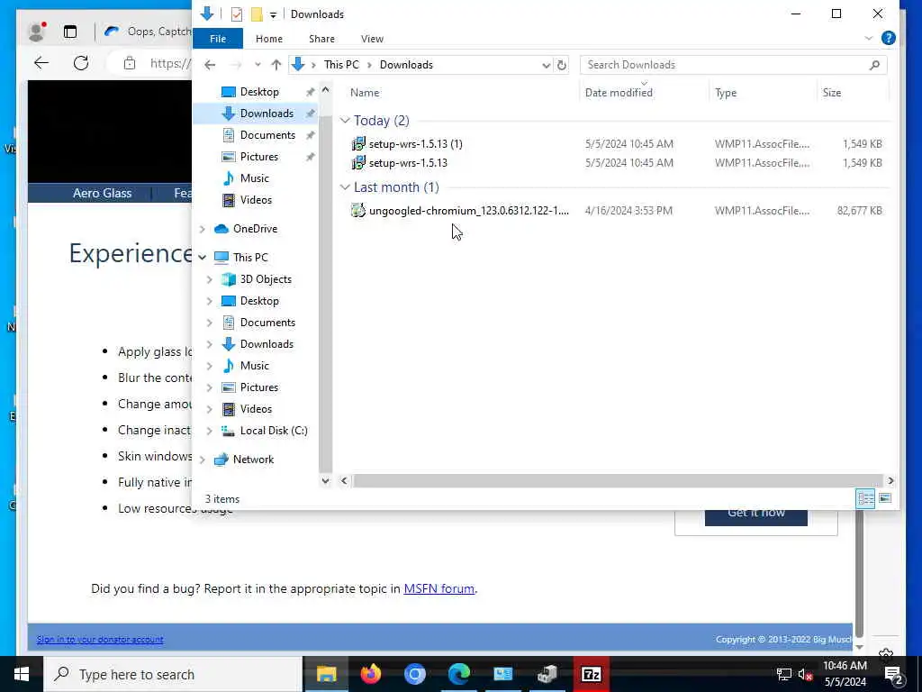Select pinned Downloads in Quick access
This screenshot has width=922, height=692.
[x=267, y=113]
